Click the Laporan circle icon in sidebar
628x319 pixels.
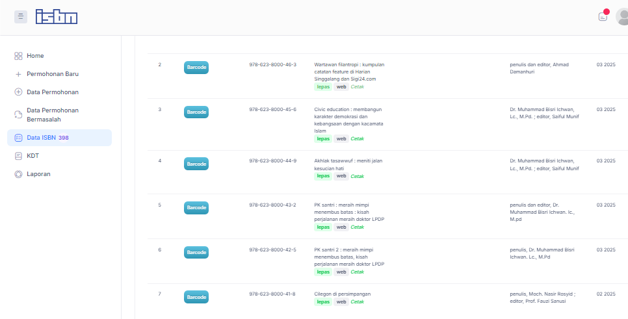click(x=18, y=174)
